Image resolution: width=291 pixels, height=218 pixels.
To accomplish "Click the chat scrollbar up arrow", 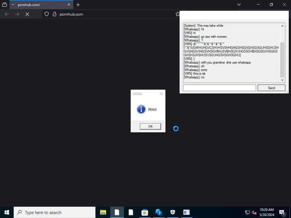I will point(282,26).
